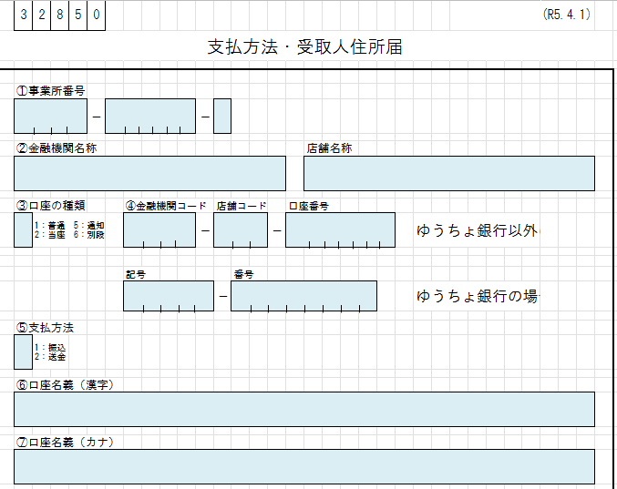Click the 支払方法 code box
The width and height of the screenshot is (617, 489).
[23, 351]
